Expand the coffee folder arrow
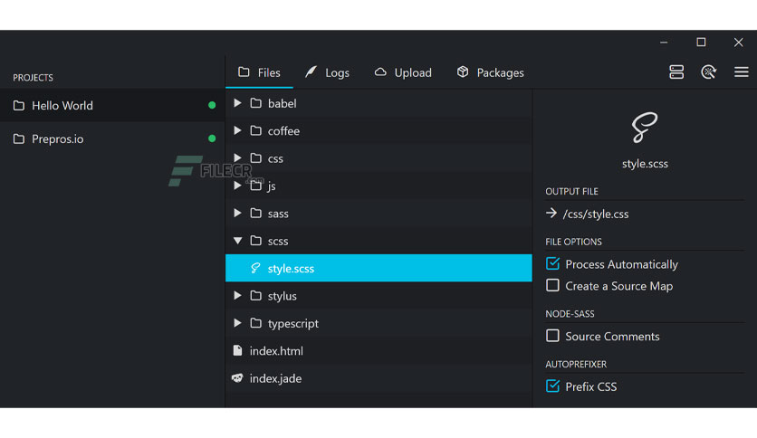The image size is (757, 438). (237, 130)
